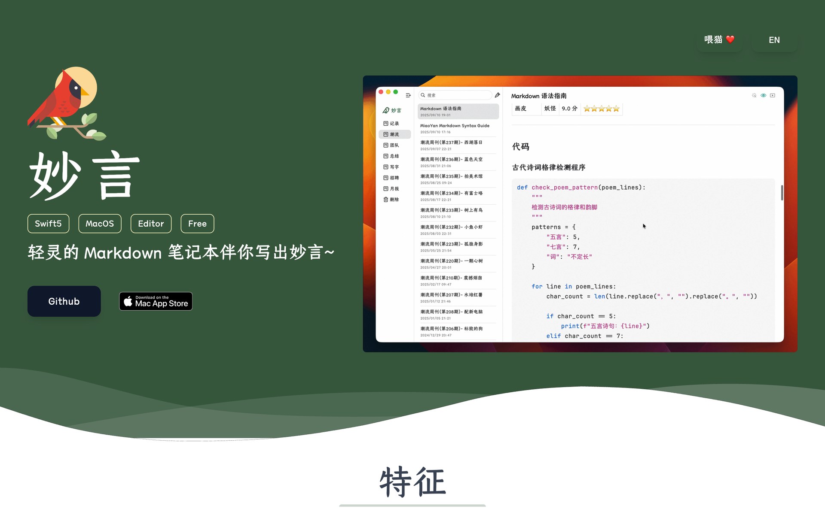Open note 潮流周刊(第237期)- 西湖落日
The image size is (825, 515).
(x=458, y=145)
